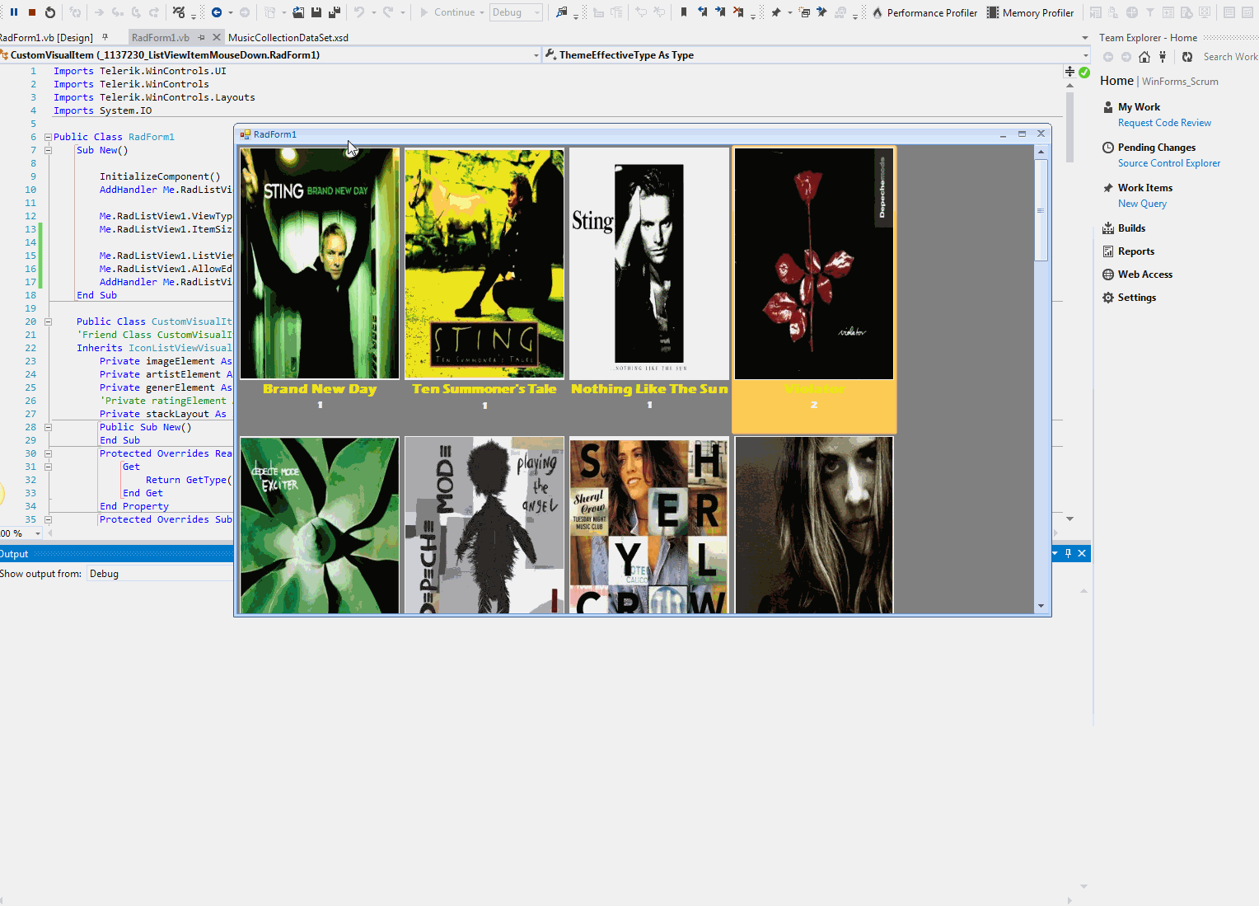The height and width of the screenshot is (906, 1259).
Task: Refresh the Team Explorer panel
Action: 1187,57
